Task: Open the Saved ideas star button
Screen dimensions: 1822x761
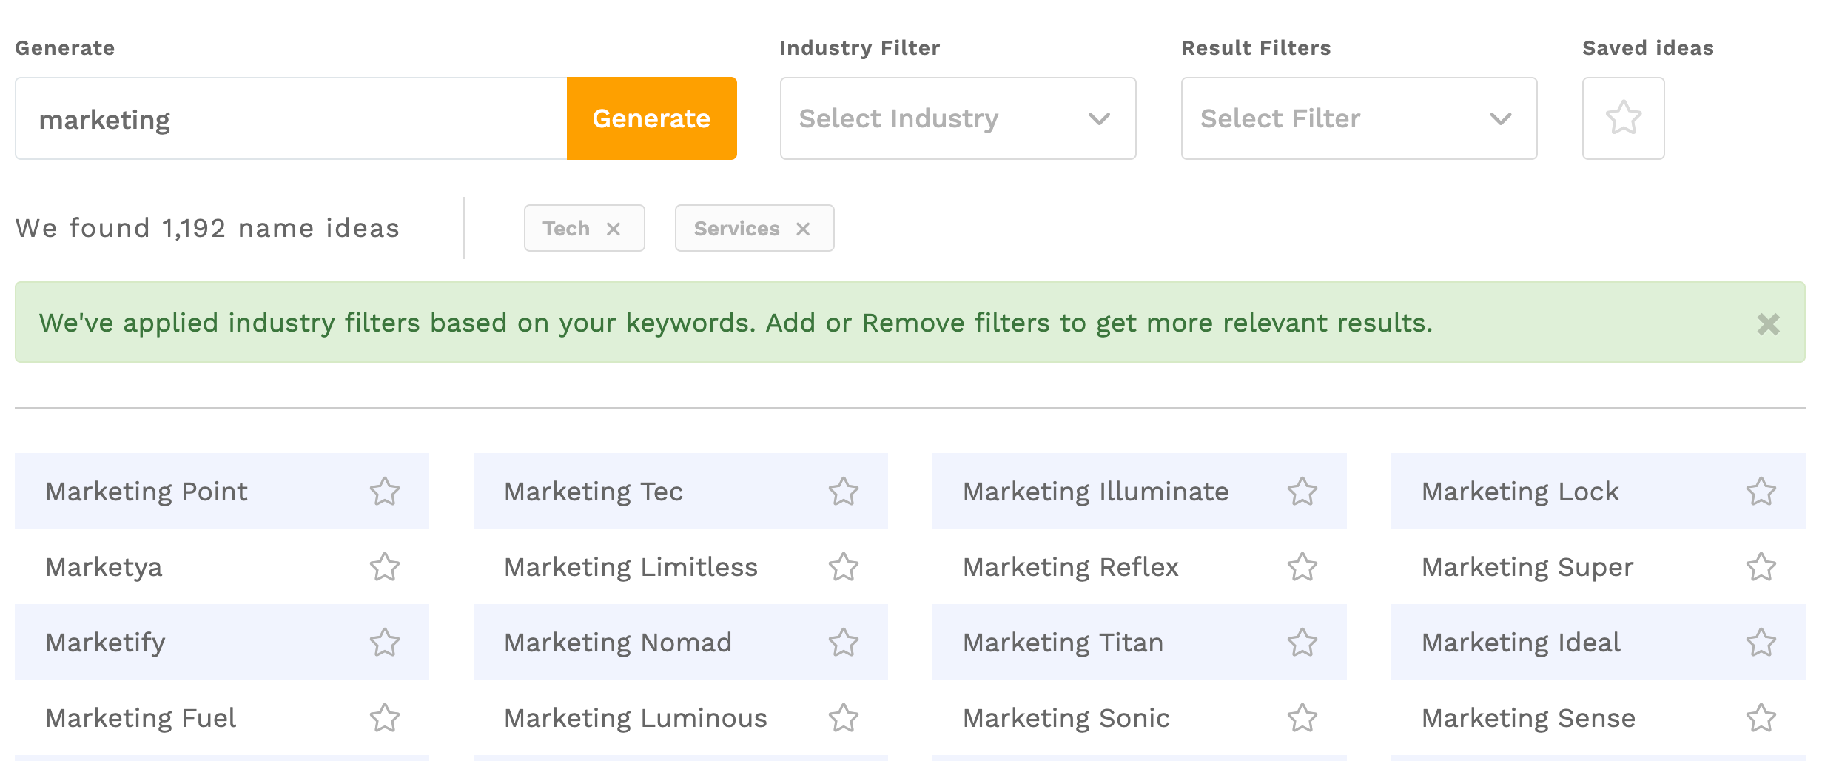Action: point(1624,118)
